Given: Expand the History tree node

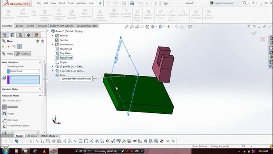Looking at the screenshot, I should (x=52, y=36).
